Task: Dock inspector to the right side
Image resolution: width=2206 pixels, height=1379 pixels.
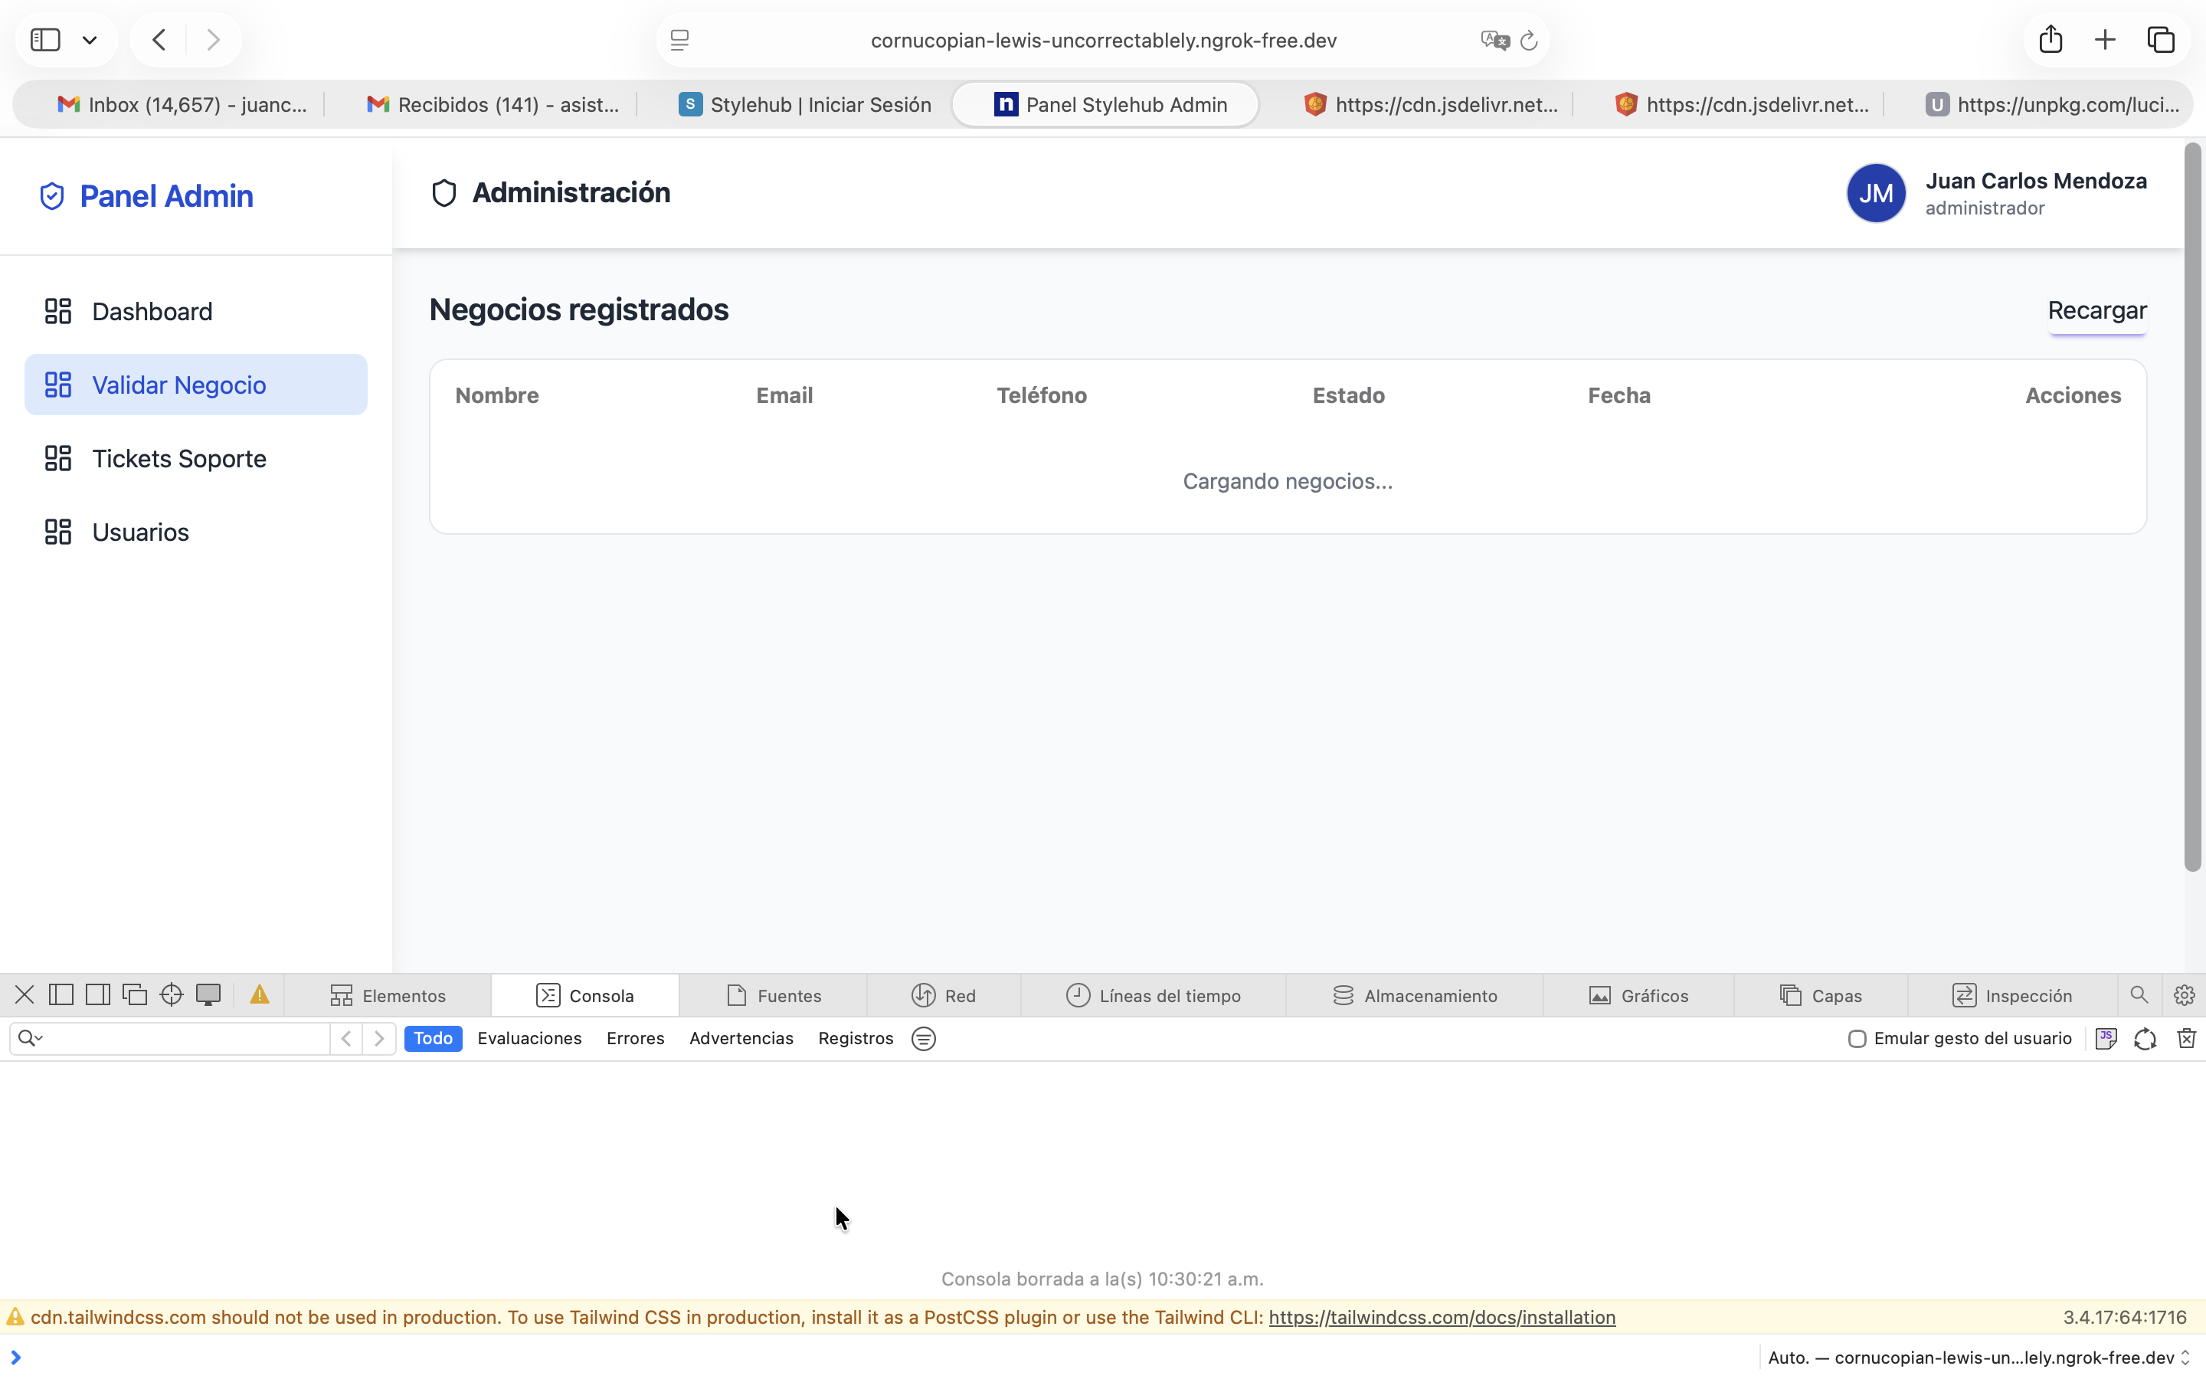Action: [97, 995]
